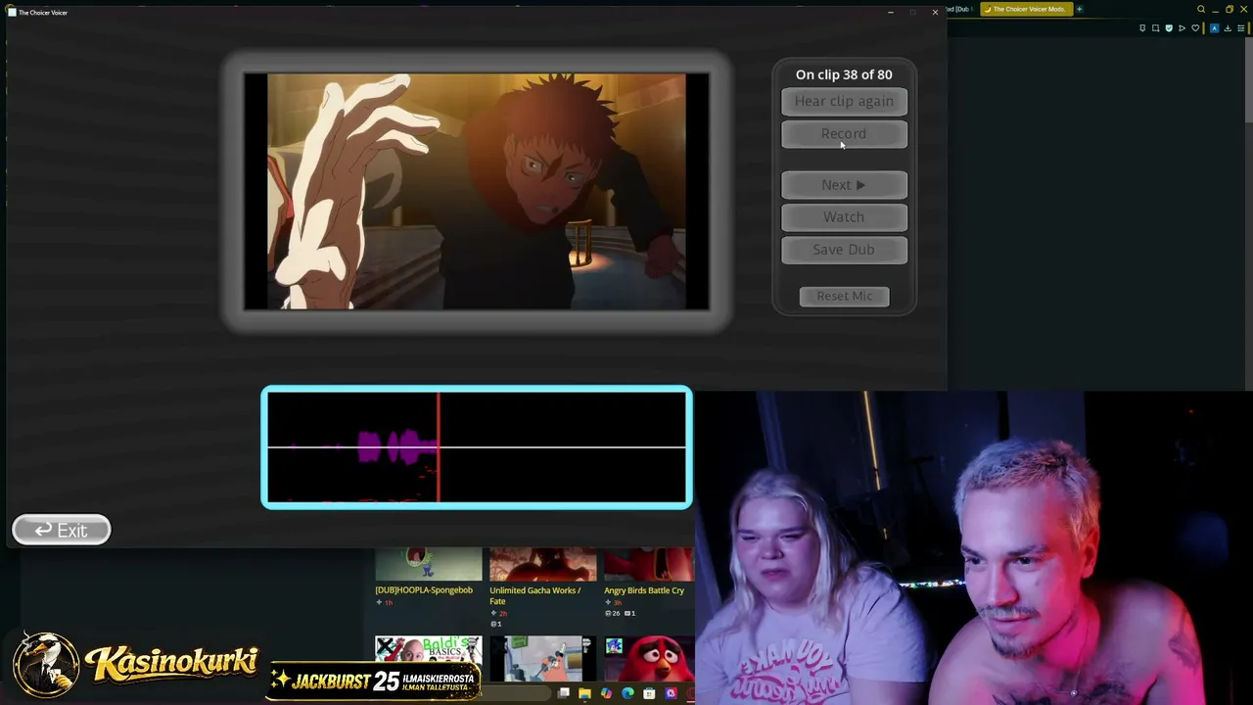Click the sad Red bird mod thumbnail

pyautogui.click(x=649, y=658)
